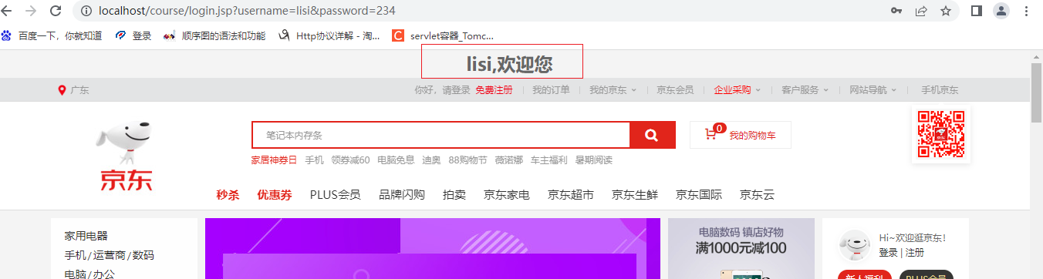Click hot keyword 88购物节
This screenshot has width=1043, height=279.
(467, 160)
